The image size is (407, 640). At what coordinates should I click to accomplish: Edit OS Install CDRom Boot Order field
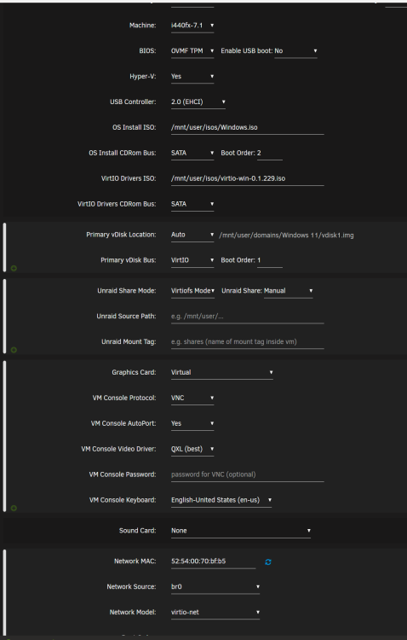pyautogui.click(x=269, y=153)
